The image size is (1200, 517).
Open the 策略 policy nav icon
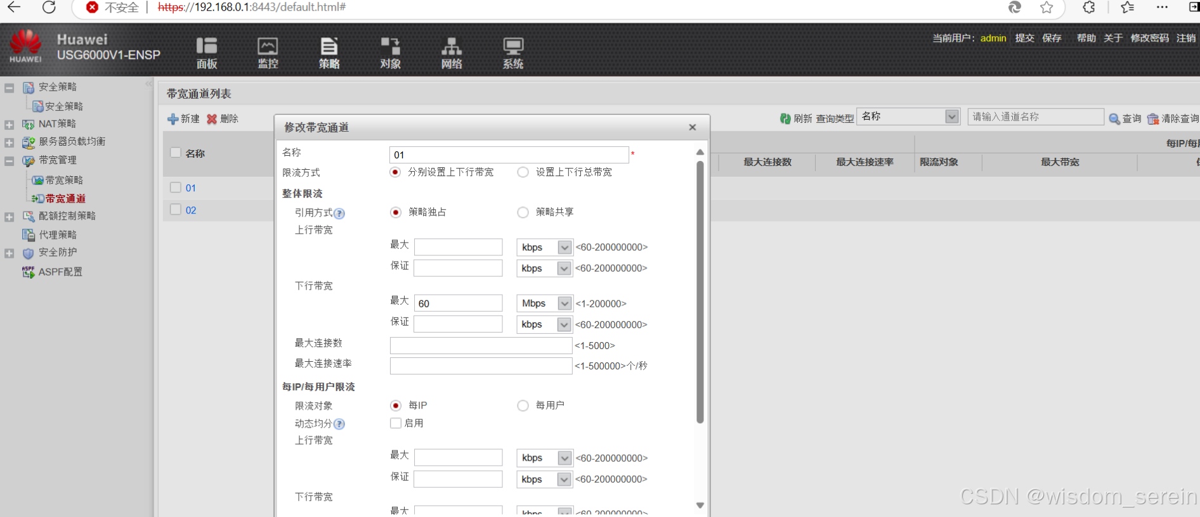pyautogui.click(x=329, y=53)
